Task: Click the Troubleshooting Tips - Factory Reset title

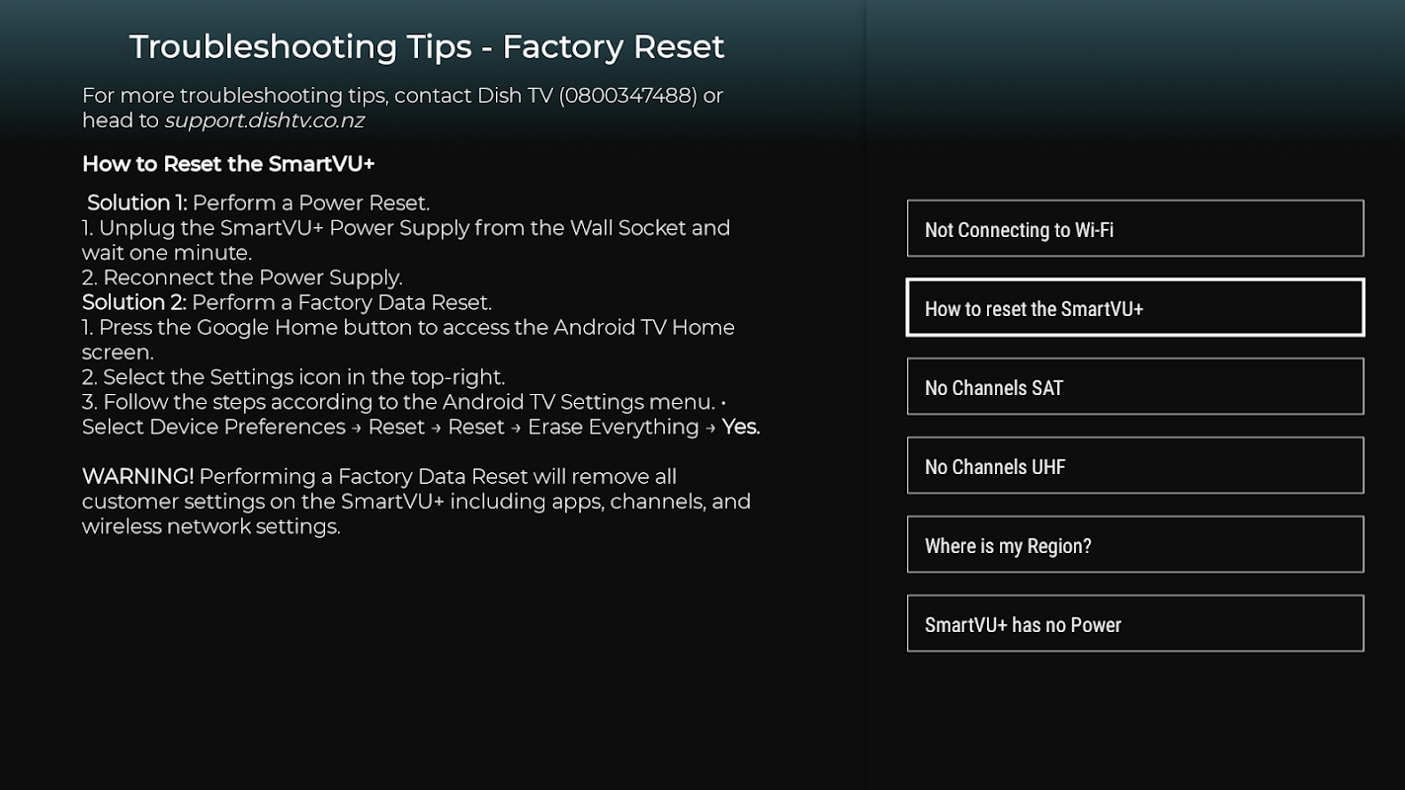Action: (x=427, y=46)
